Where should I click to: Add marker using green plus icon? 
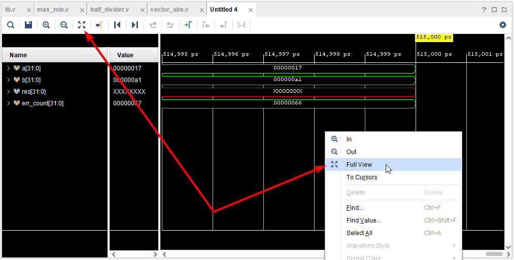coord(188,25)
